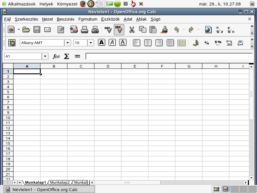Delete a decimal place

240,43
